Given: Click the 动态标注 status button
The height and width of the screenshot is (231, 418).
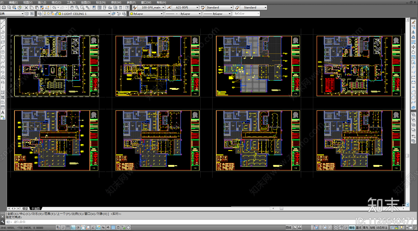Looking at the screenshot, I should tap(382, 228).
